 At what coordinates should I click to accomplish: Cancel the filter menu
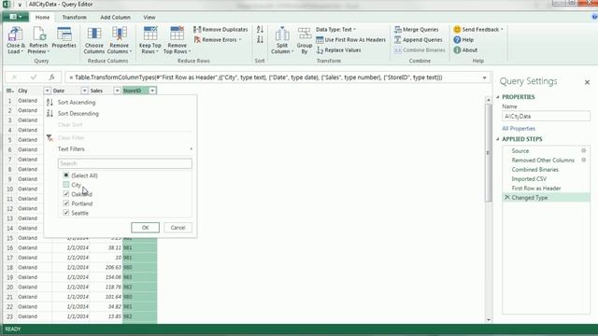178,228
